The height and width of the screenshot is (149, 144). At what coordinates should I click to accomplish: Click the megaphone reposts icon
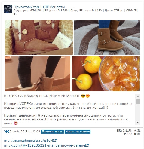135,131
